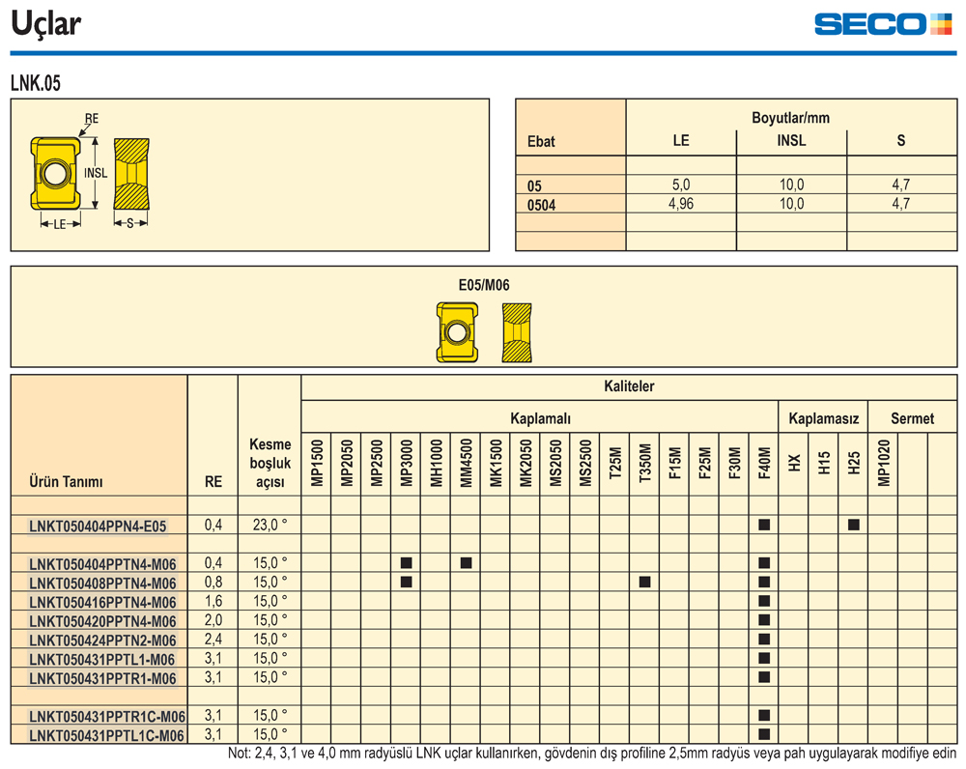Click the LE value '5,0'
Viewport: 966px width, 769px height.
point(681,185)
